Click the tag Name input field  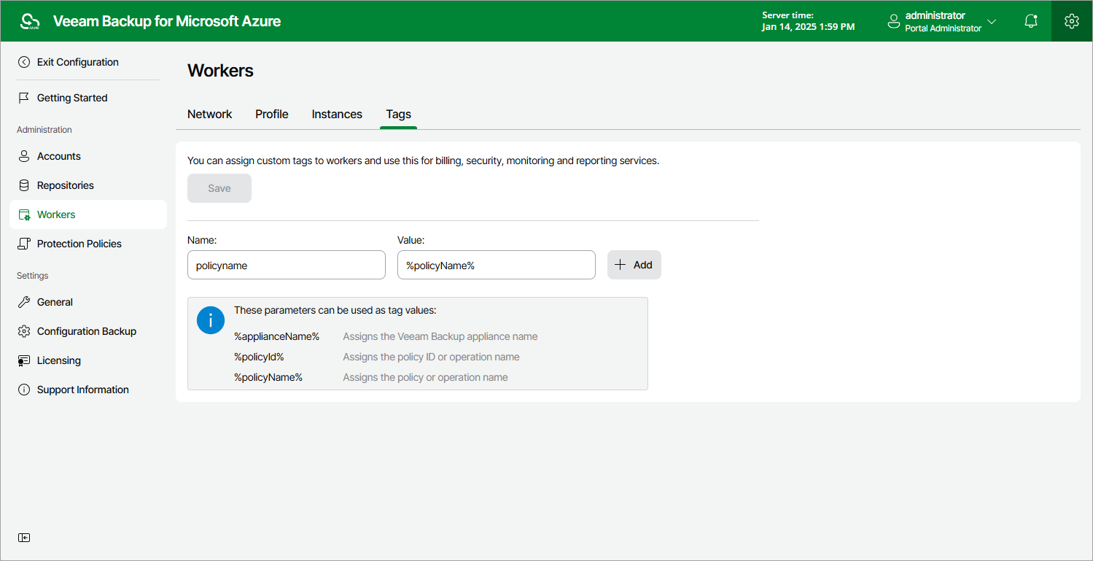point(287,265)
